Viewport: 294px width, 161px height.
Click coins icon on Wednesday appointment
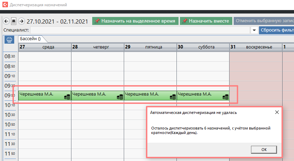coord(67,97)
